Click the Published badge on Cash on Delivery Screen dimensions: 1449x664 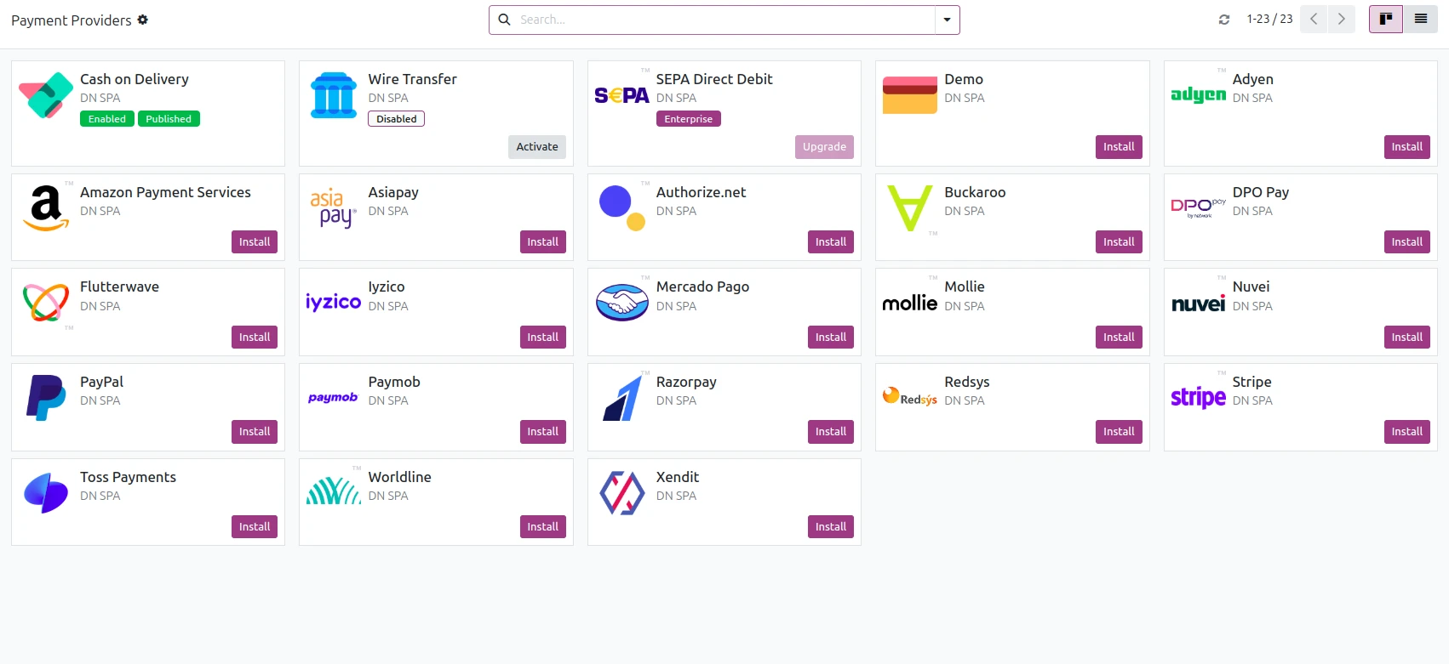tap(168, 119)
